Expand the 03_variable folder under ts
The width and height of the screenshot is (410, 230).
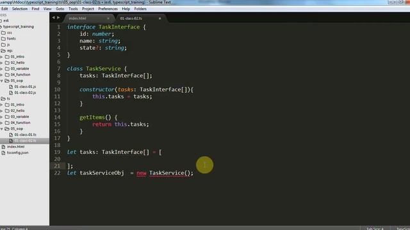coord(1,117)
